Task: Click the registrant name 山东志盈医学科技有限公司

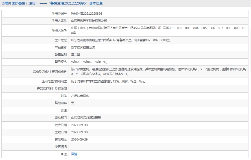Action: 89,21
